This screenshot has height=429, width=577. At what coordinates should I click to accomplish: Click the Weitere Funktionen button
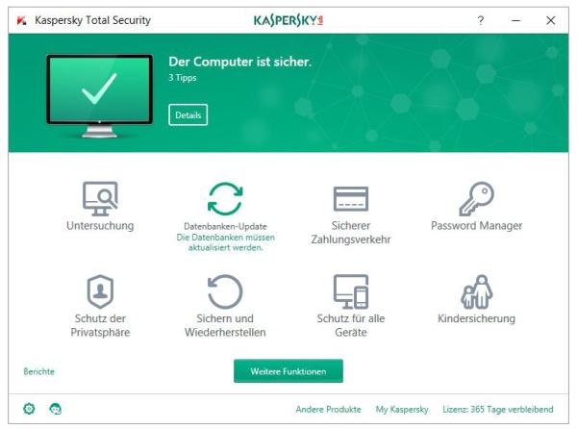[288, 371]
